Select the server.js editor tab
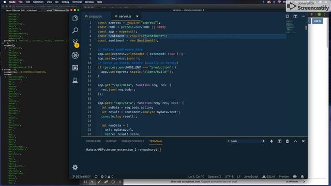 click(125, 16)
